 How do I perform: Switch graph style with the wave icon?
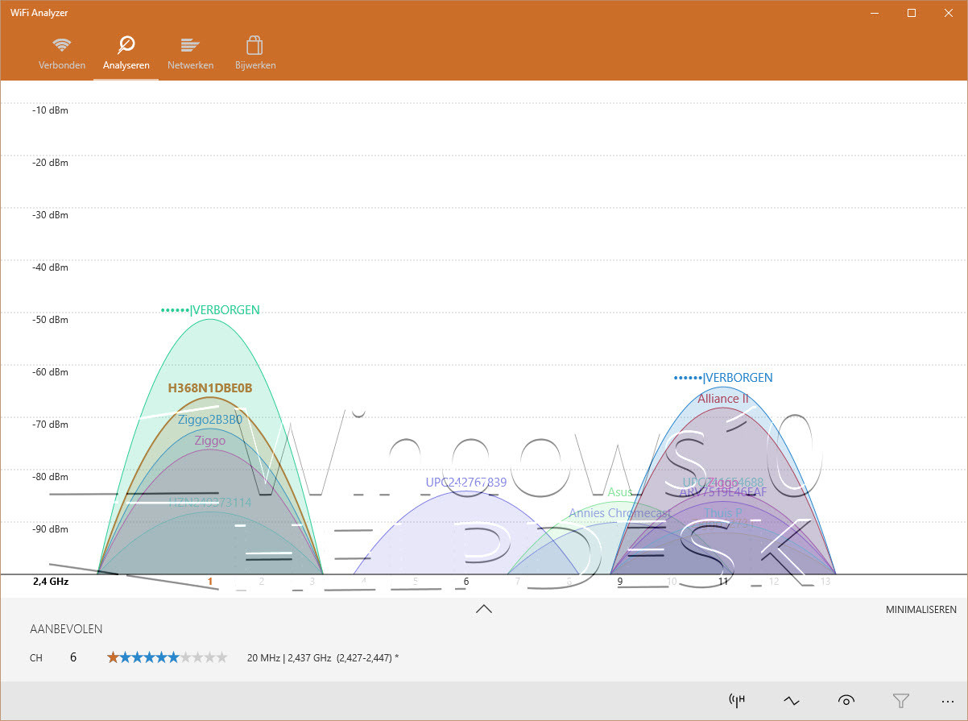pyautogui.click(x=791, y=700)
